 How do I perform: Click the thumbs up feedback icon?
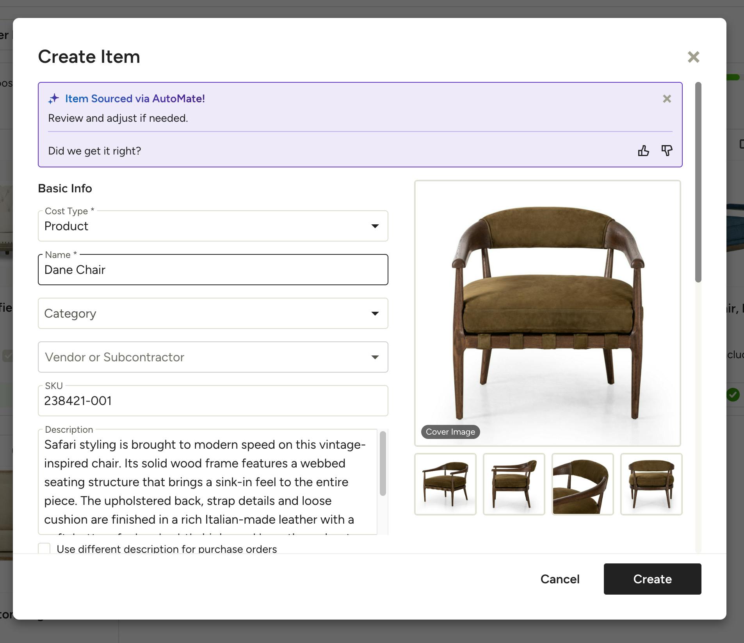(x=643, y=151)
